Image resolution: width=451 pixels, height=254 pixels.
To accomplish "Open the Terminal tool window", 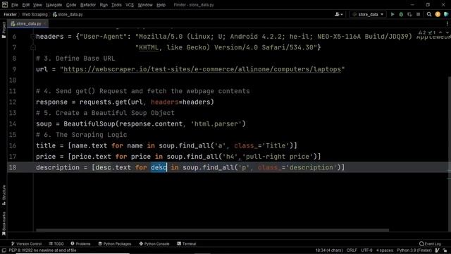I will coord(186,243).
